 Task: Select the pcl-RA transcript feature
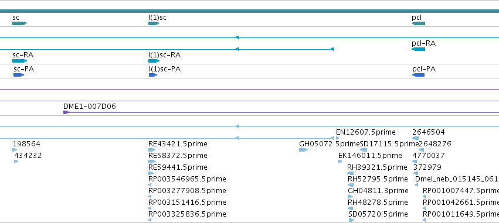coord(418,49)
